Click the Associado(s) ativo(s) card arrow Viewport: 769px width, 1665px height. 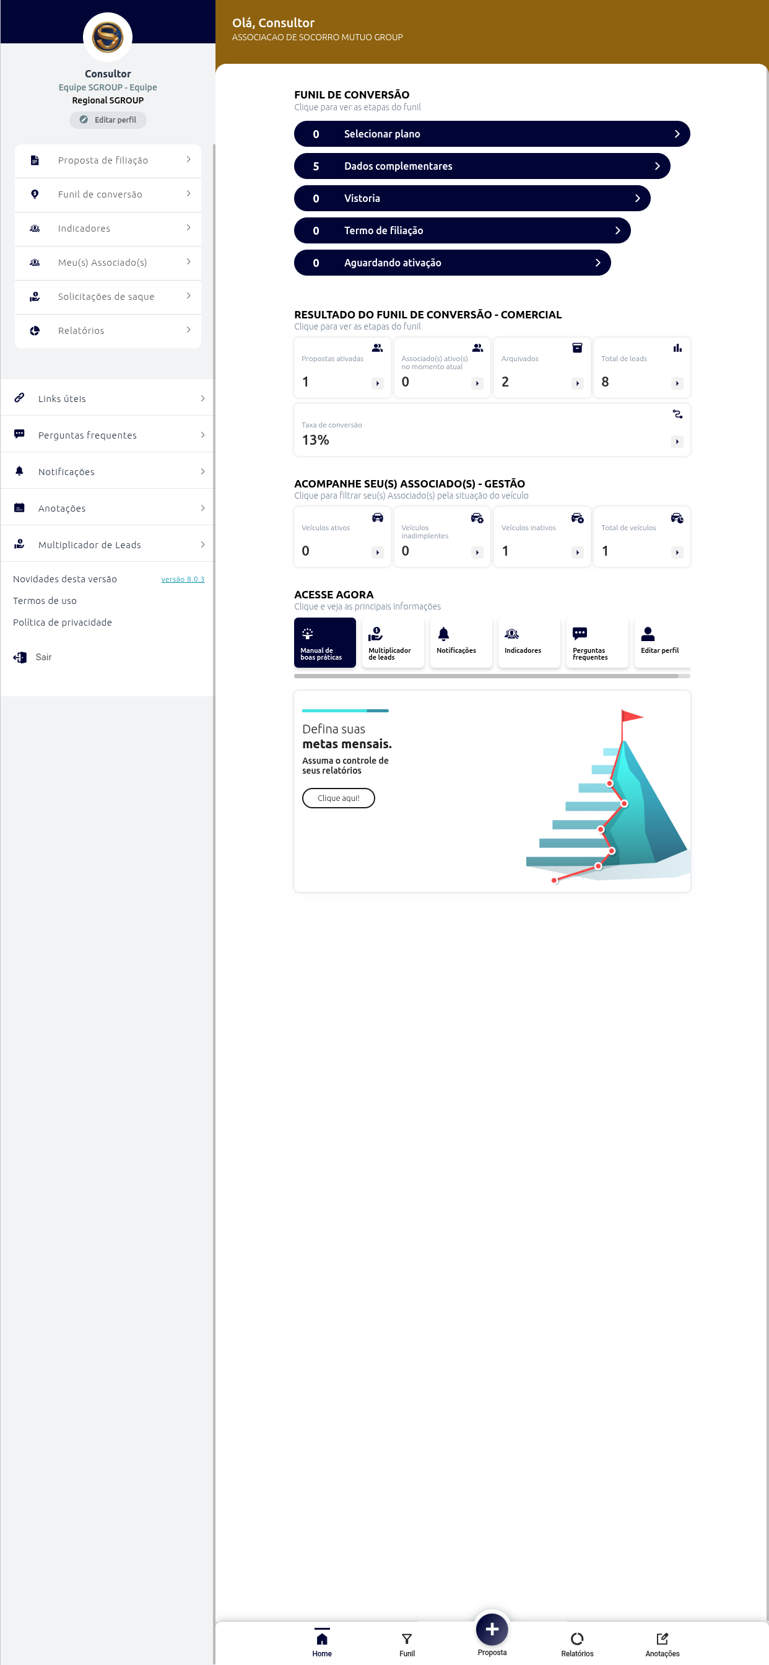point(477,383)
